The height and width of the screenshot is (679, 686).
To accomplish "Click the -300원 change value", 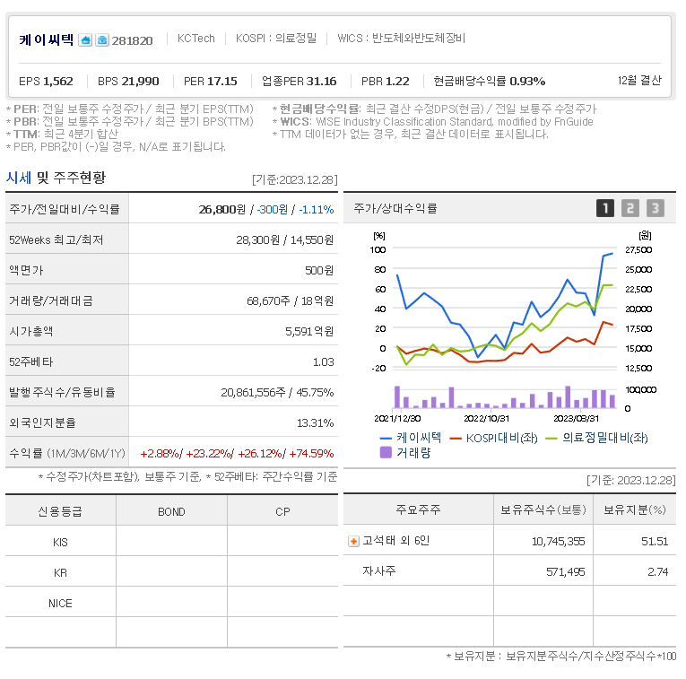I will point(272,210).
